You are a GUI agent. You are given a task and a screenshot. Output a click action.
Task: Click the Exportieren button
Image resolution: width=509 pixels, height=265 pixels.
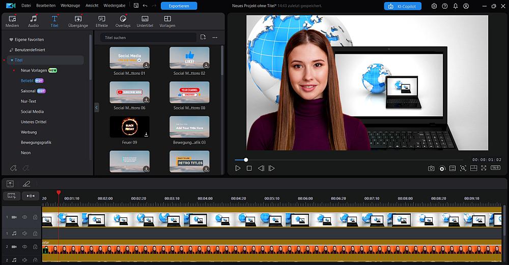179,6
